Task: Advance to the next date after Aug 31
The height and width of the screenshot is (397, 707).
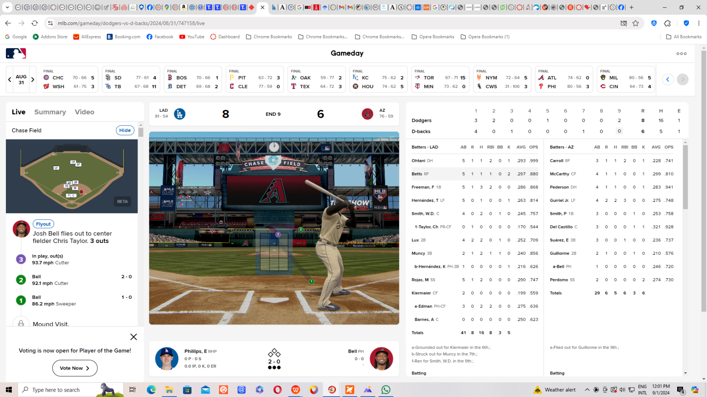Action: (x=33, y=80)
